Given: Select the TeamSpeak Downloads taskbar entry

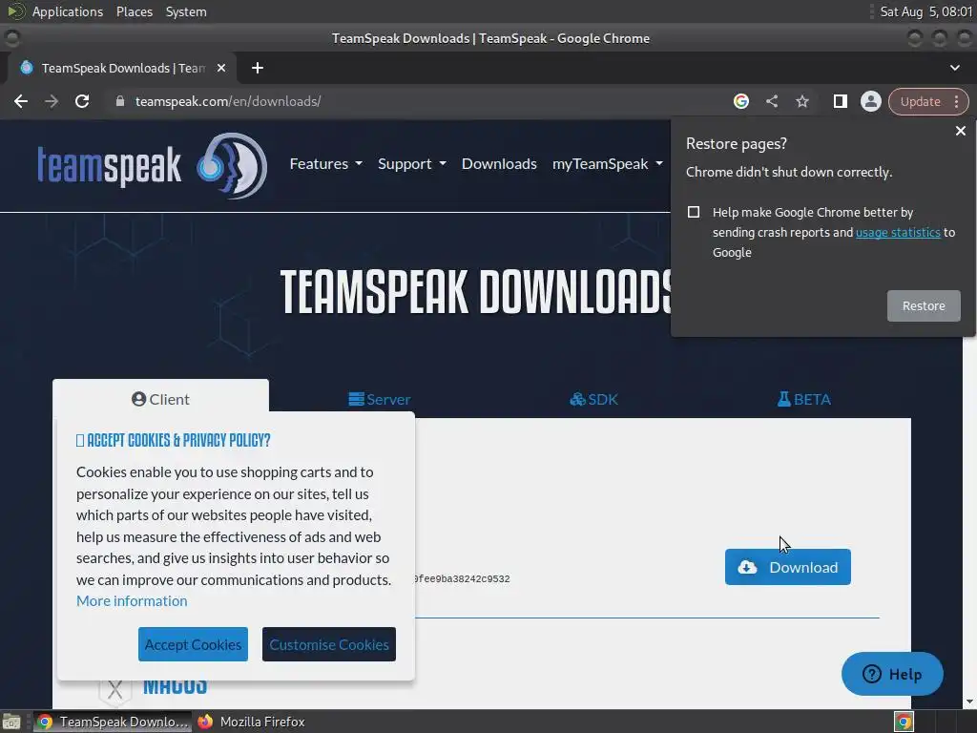Looking at the screenshot, I should (113, 722).
